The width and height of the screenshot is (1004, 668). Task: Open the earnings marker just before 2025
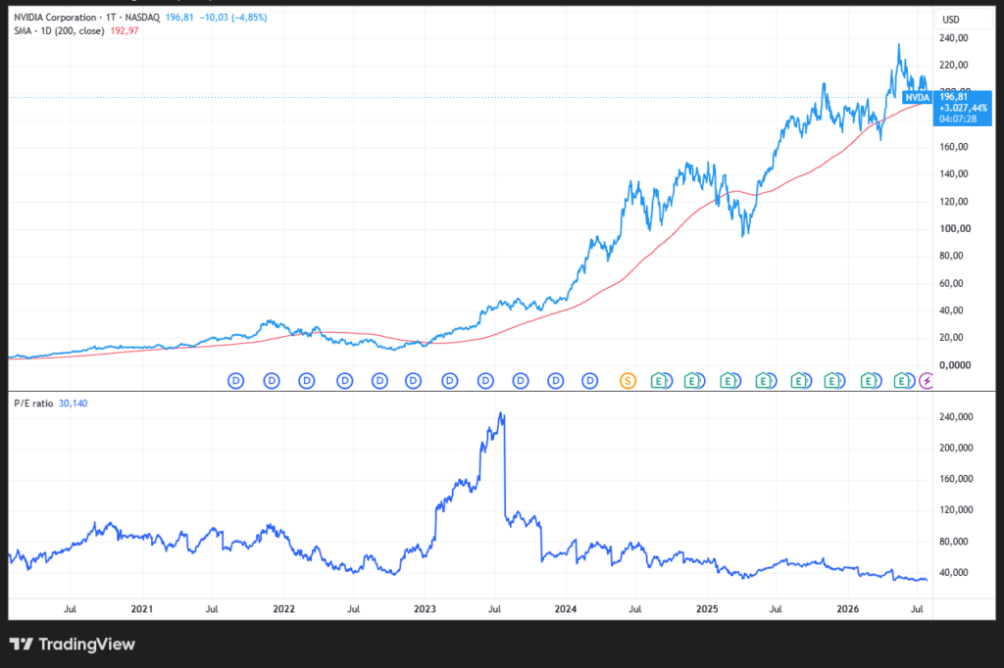coord(691,381)
